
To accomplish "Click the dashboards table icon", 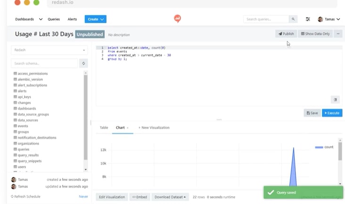I will tap(15, 108).
